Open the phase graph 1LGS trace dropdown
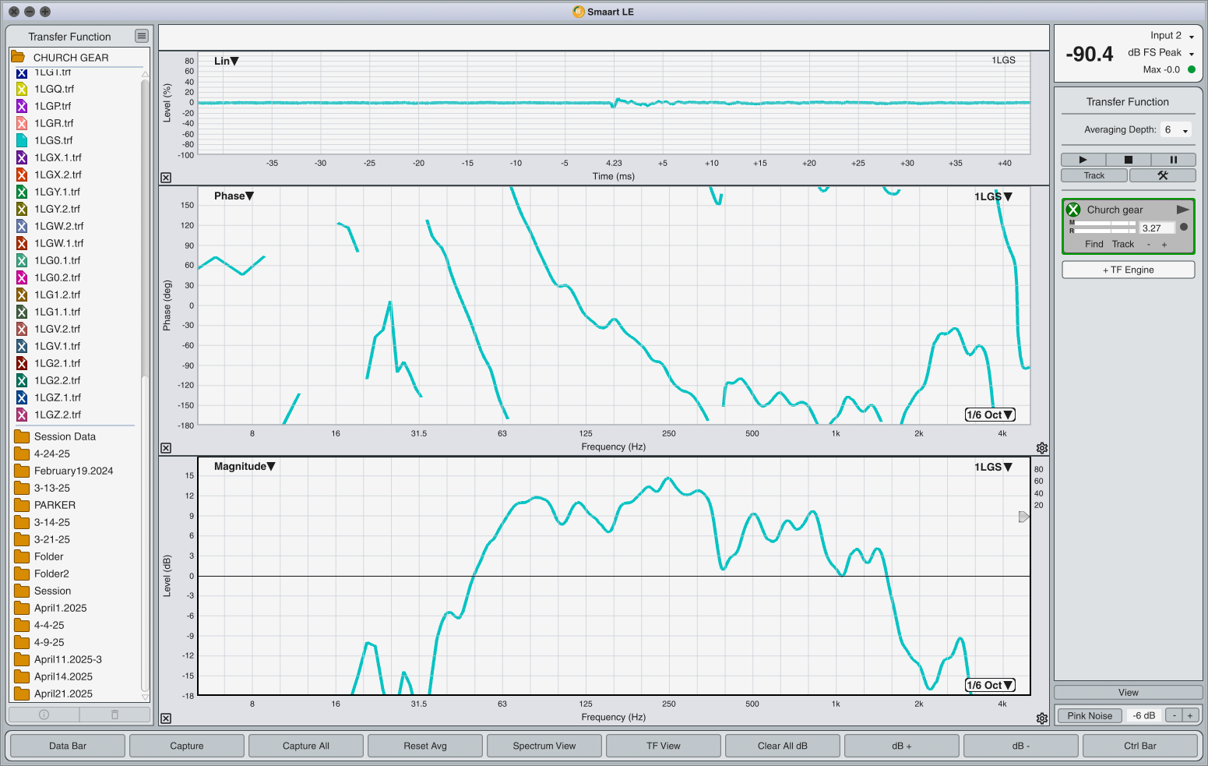The height and width of the screenshot is (766, 1208). (x=993, y=196)
